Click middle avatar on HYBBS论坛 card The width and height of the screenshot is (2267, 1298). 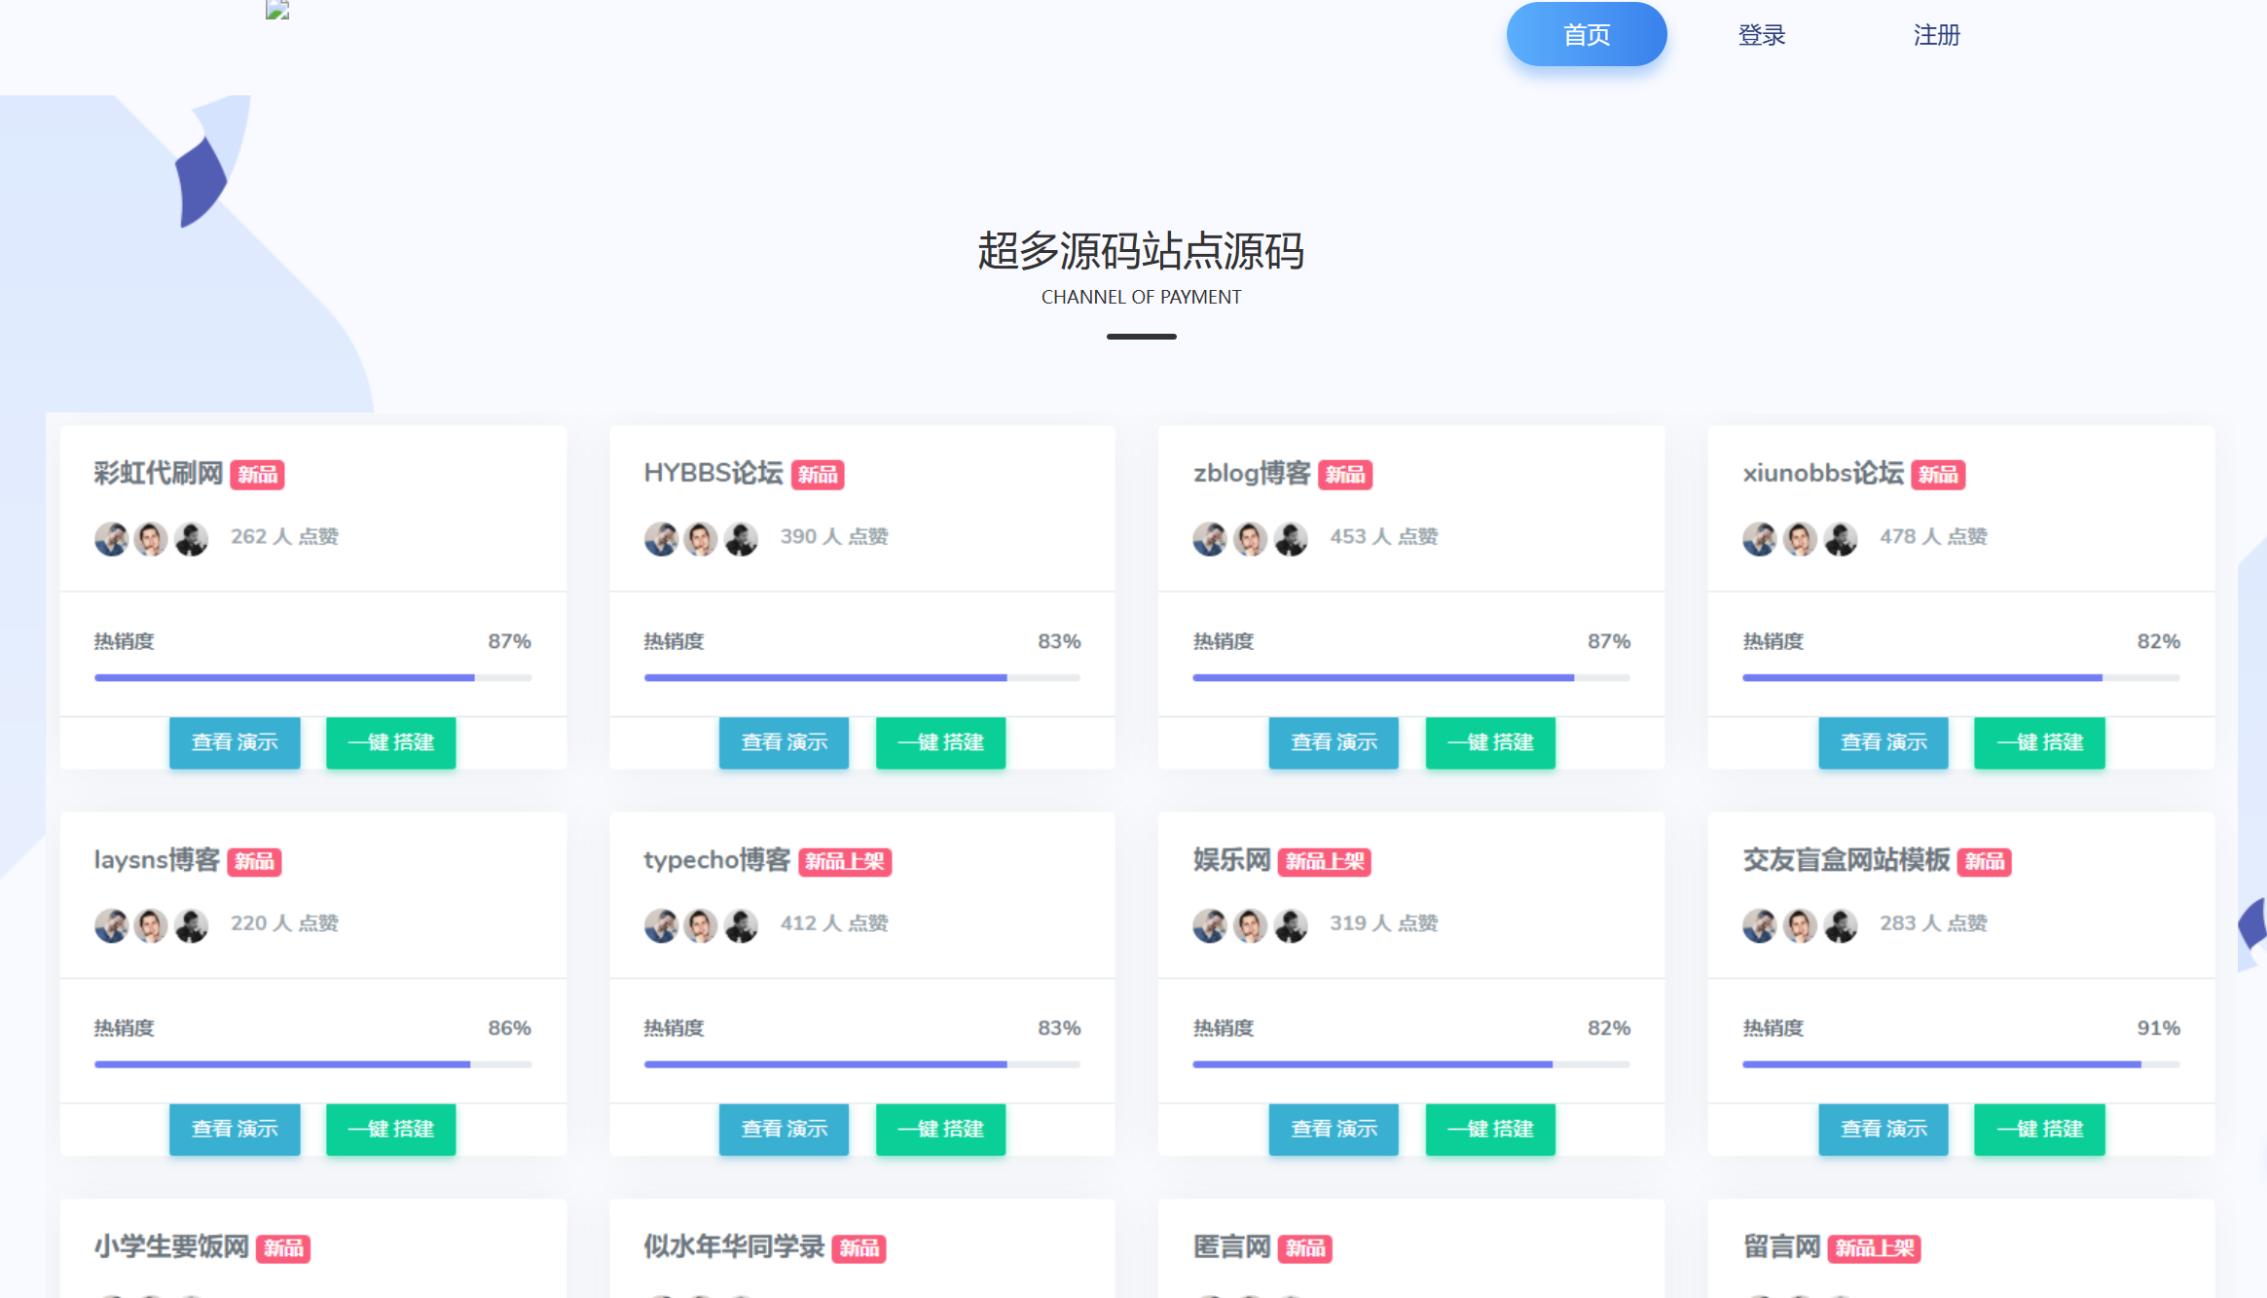coord(701,538)
